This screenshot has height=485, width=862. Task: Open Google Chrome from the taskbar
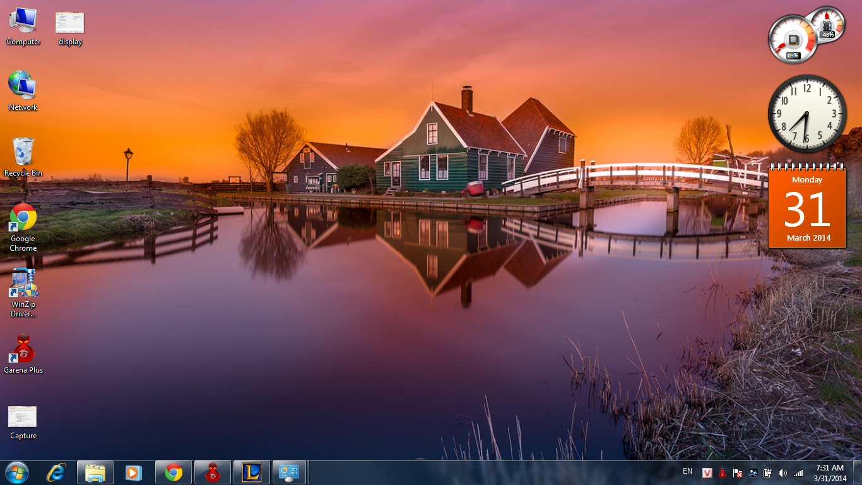tap(173, 472)
